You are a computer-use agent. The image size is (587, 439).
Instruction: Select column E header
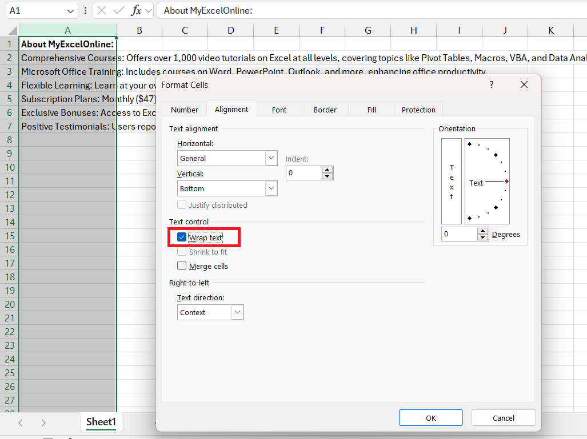[x=276, y=30]
